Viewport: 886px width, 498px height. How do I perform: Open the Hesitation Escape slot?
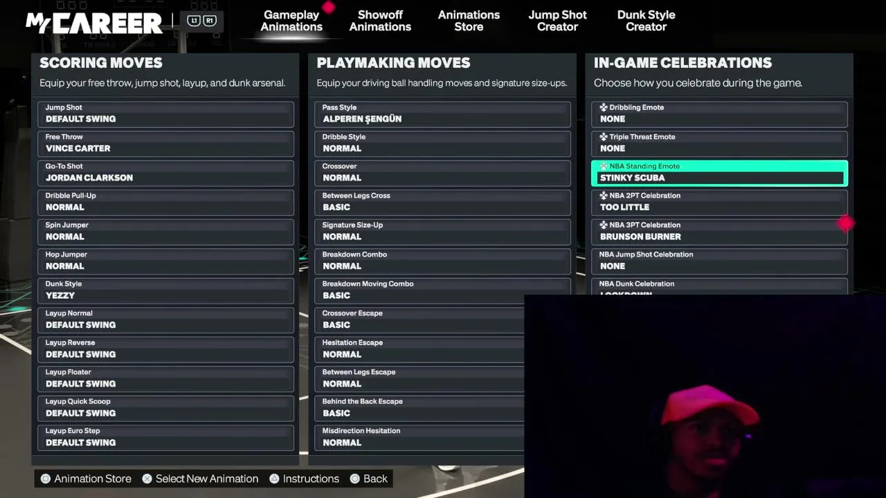(x=419, y=349)
